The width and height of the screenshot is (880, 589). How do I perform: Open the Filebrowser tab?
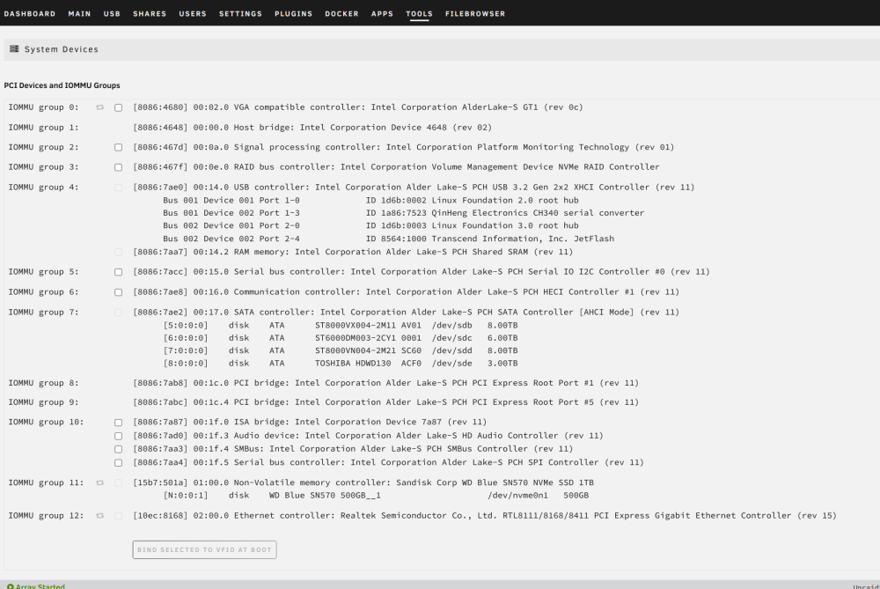click(x=475, y=13)
